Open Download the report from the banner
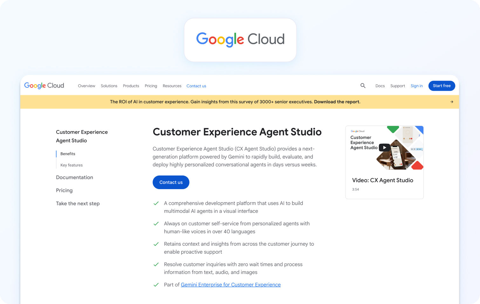Viewport: 480px width, 304px height. point(337,102)
